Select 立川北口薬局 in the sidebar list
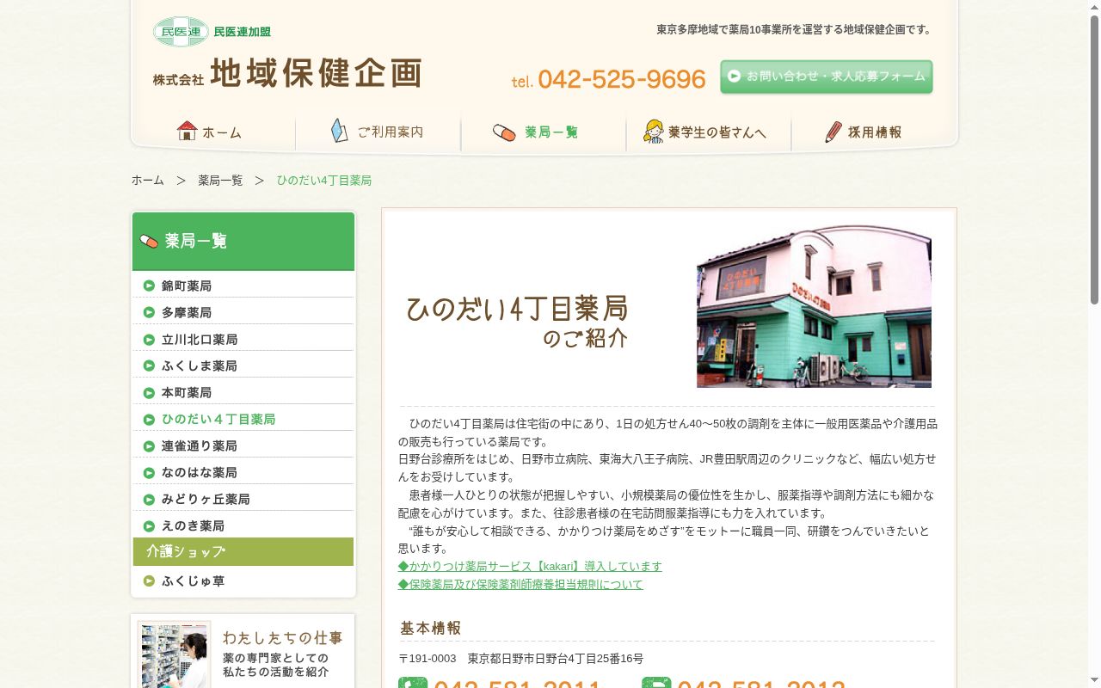 coord(243,339)
